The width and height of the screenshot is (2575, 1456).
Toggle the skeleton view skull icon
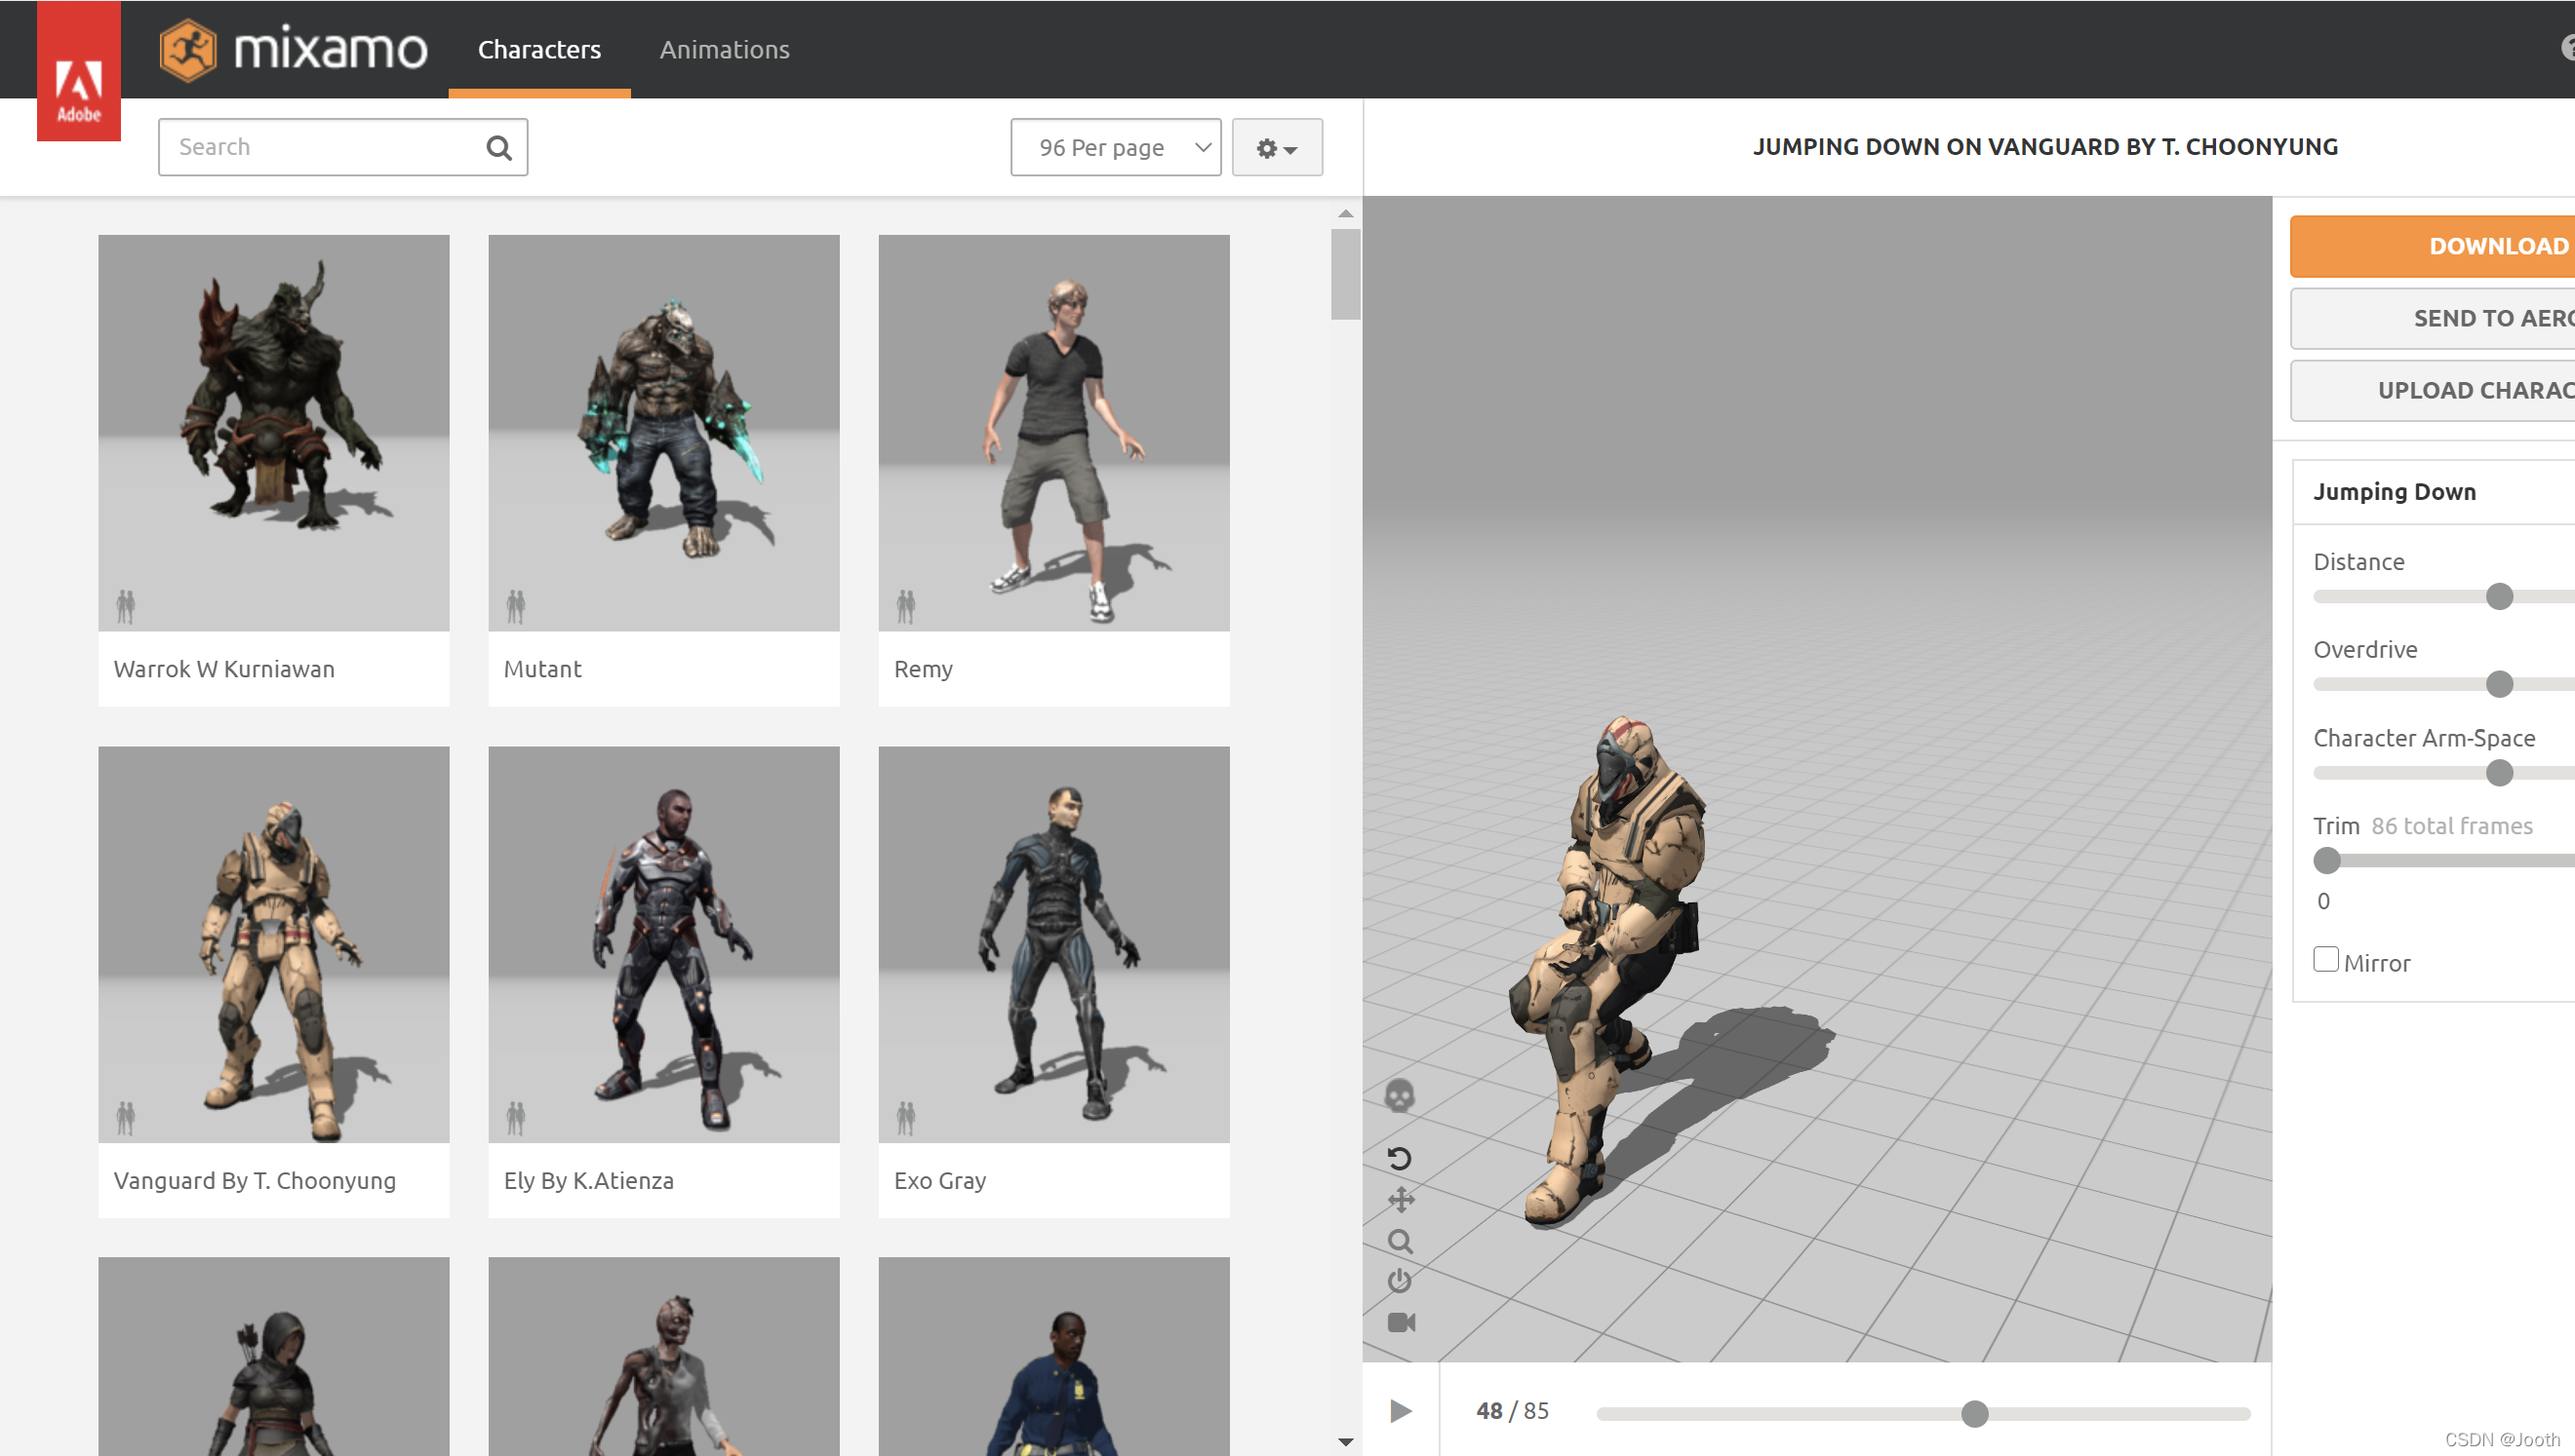[1399, 1096]
